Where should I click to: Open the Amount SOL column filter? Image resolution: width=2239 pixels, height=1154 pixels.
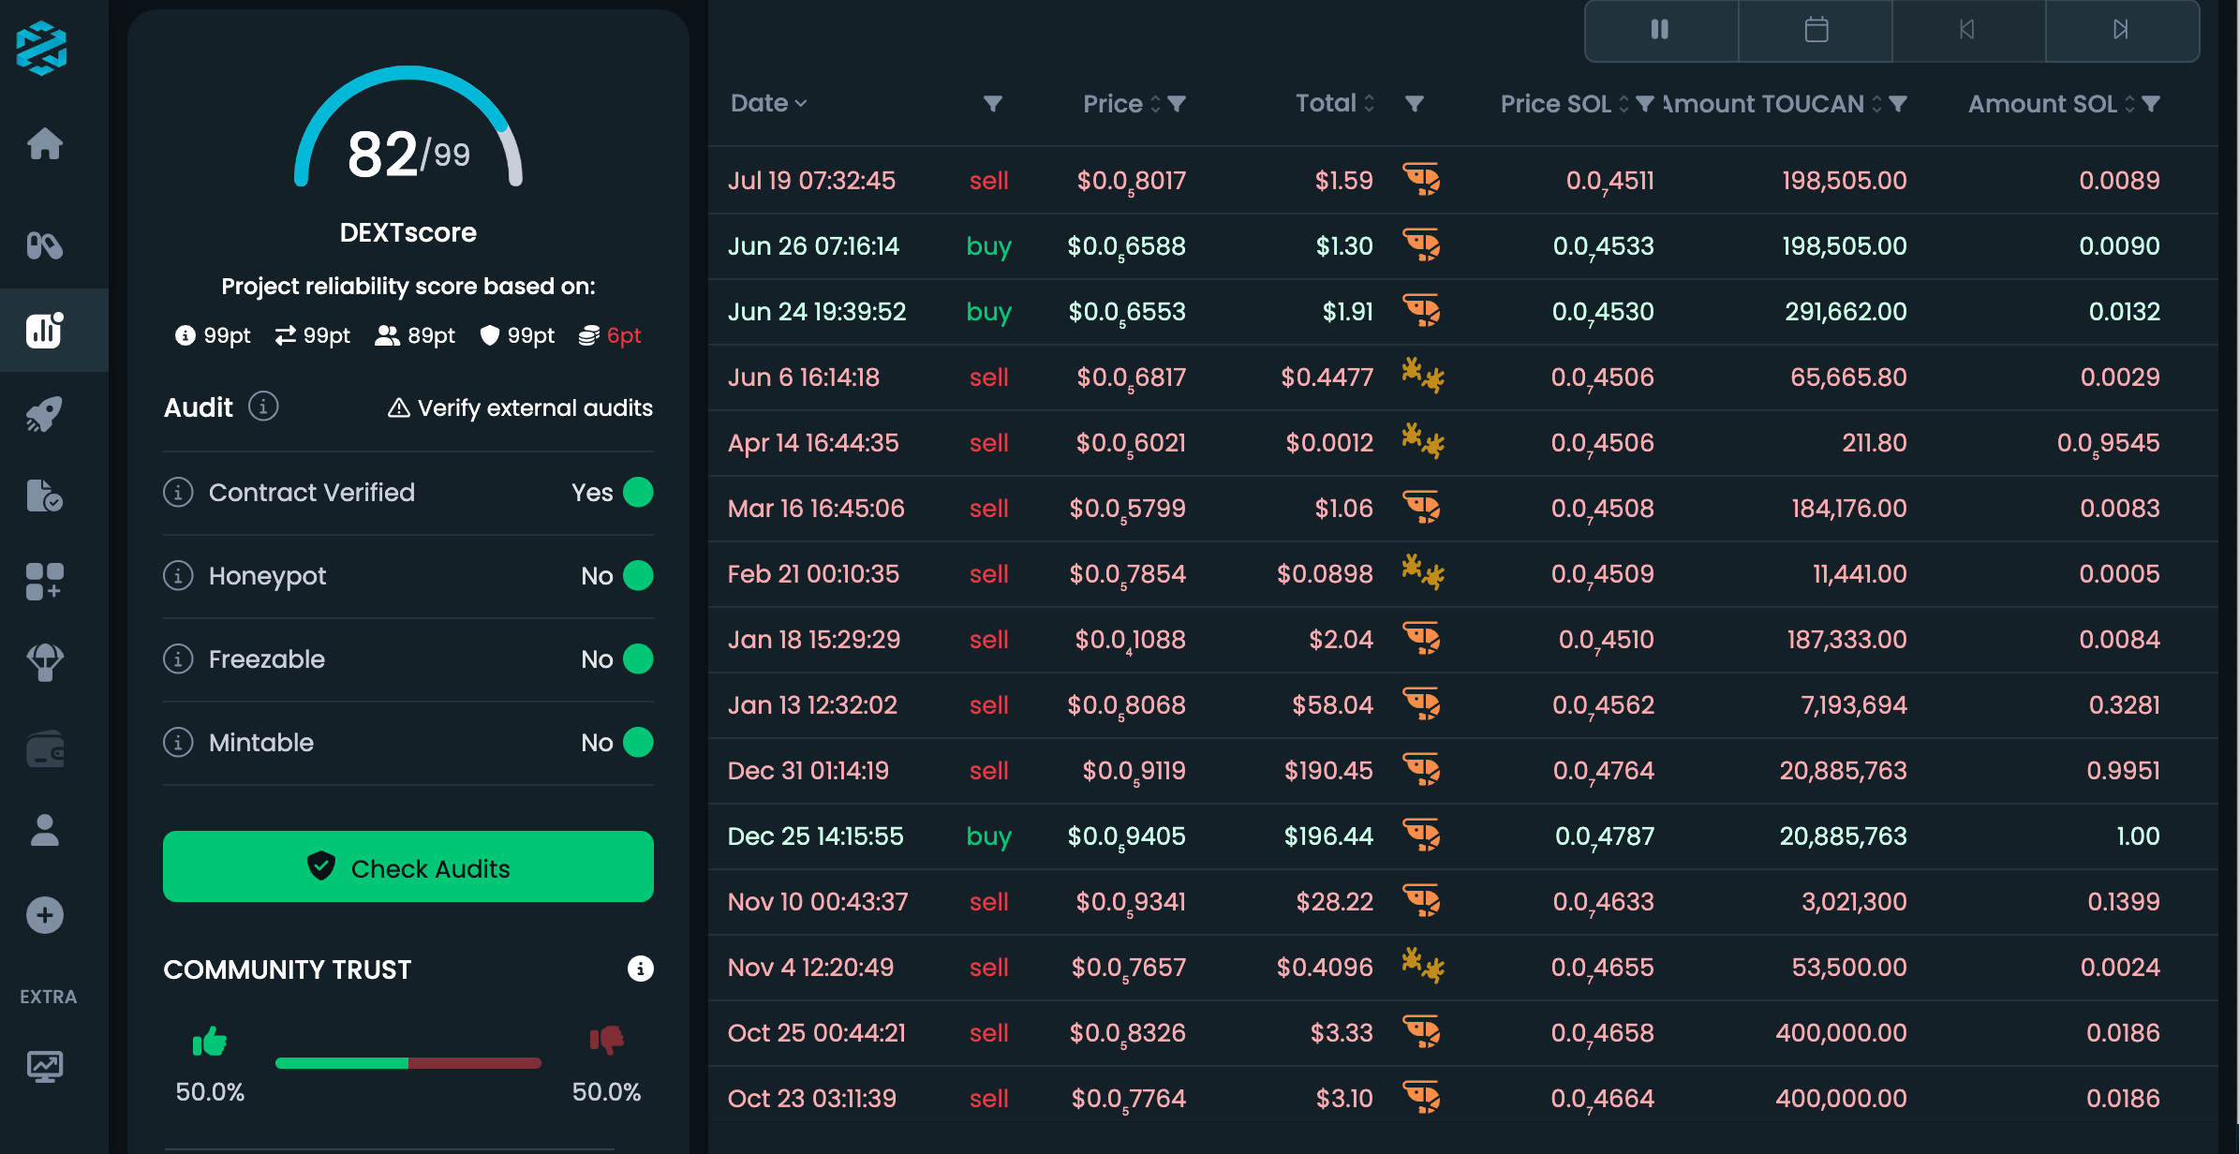tap(2152, 103)
